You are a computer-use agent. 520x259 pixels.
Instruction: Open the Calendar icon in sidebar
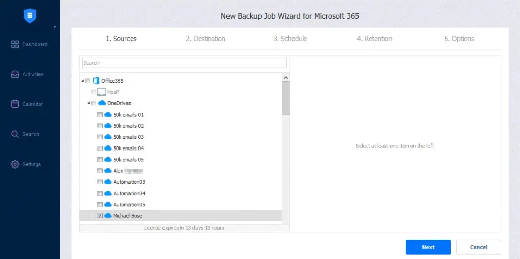[x=15, y=104]
